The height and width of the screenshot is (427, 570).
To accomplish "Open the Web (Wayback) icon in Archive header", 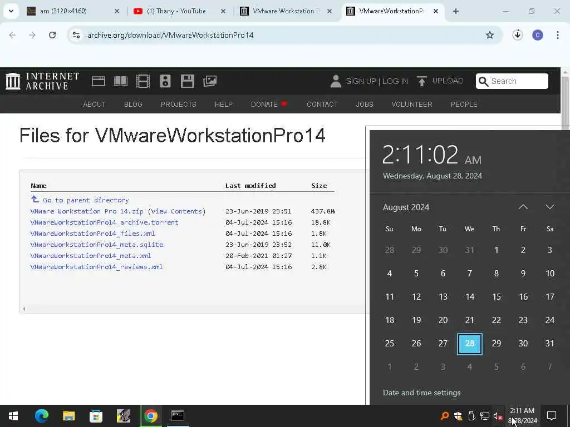I will point(98,81).
